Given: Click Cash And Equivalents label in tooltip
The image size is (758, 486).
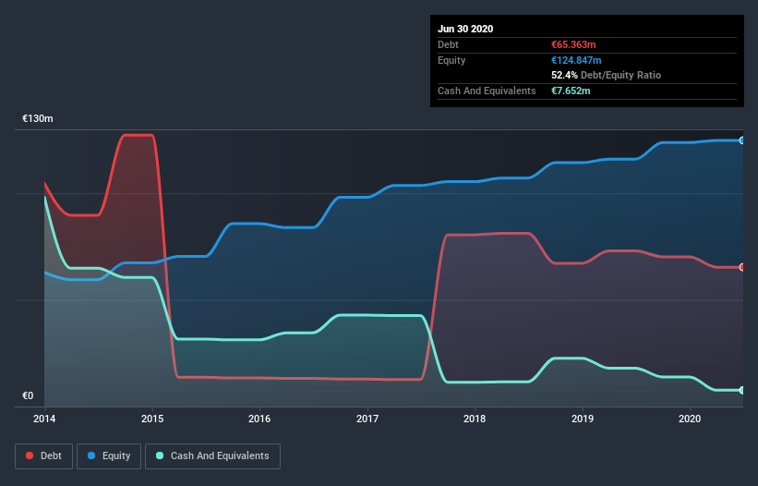Looking at the screenshot, I should point(487,91).
